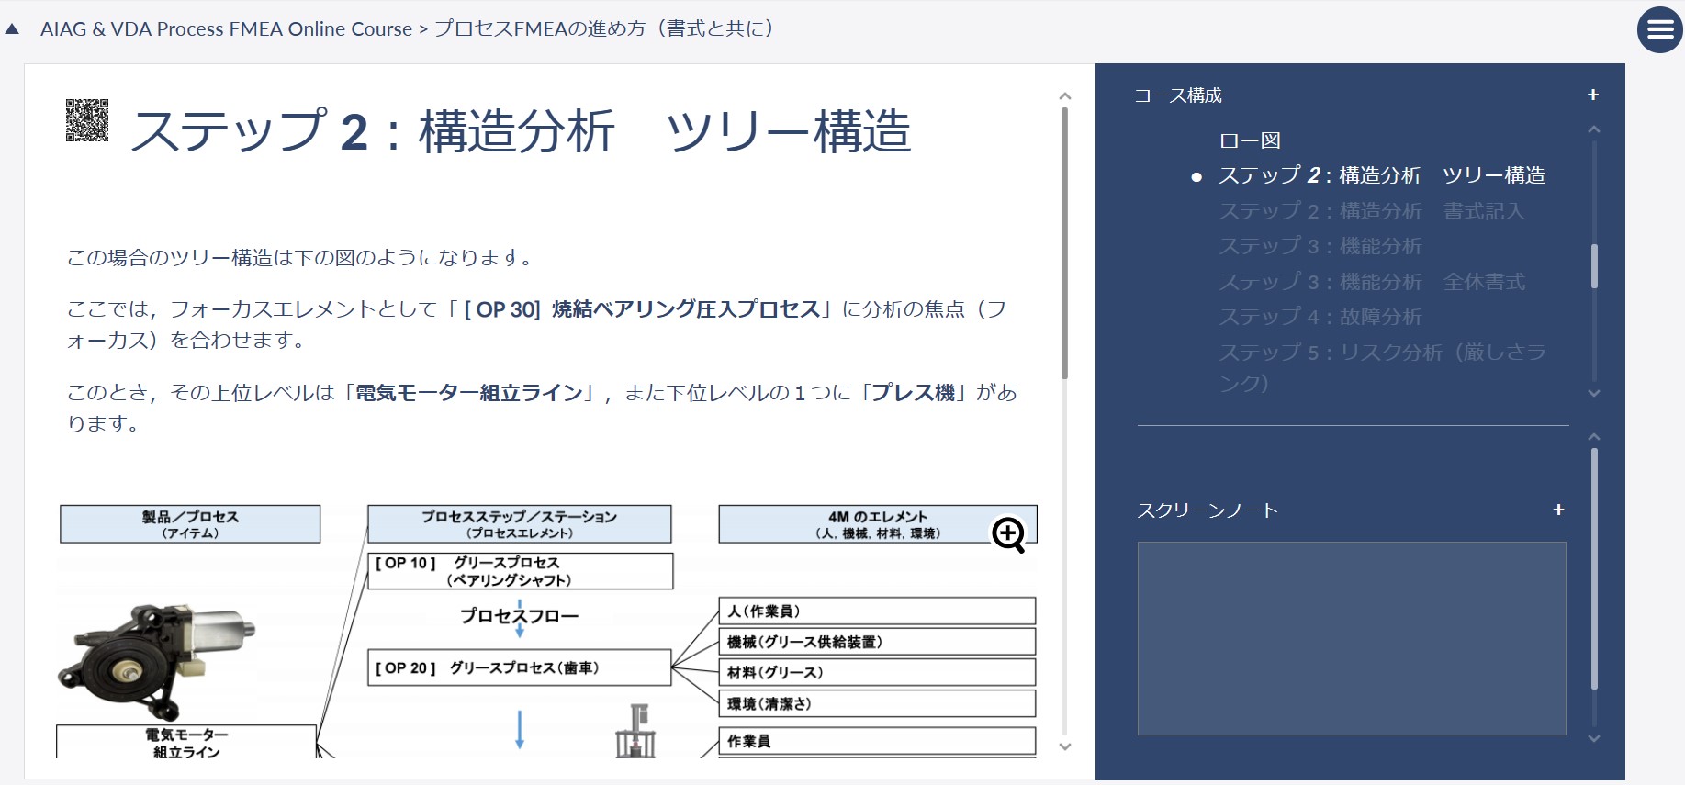Click the プロセスフロー label in diagram

coord(520,615)
